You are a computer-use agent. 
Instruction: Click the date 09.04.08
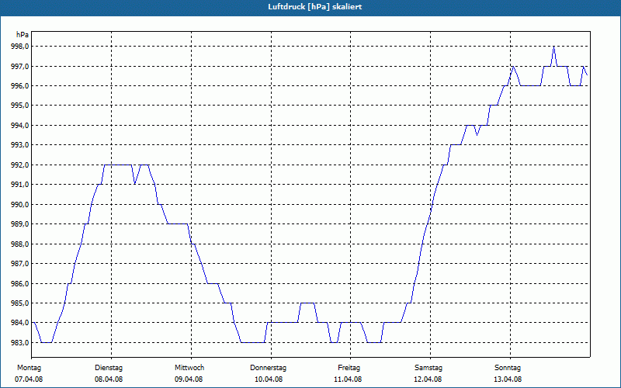point(189,379)
